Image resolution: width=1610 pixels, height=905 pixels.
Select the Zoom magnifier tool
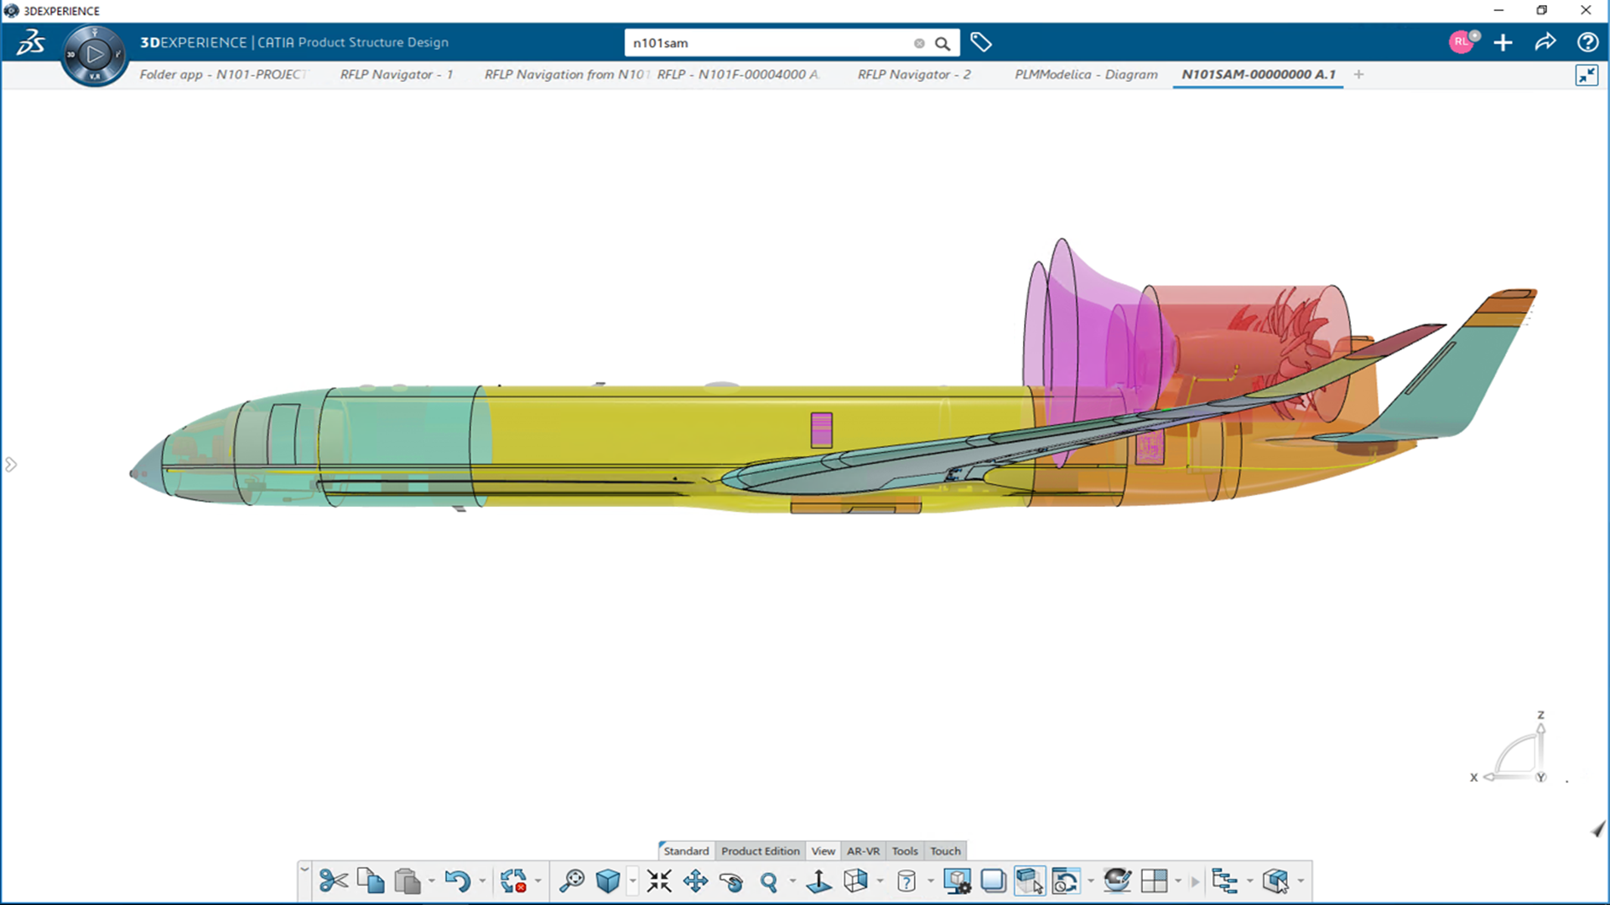(x=771, y=881)
